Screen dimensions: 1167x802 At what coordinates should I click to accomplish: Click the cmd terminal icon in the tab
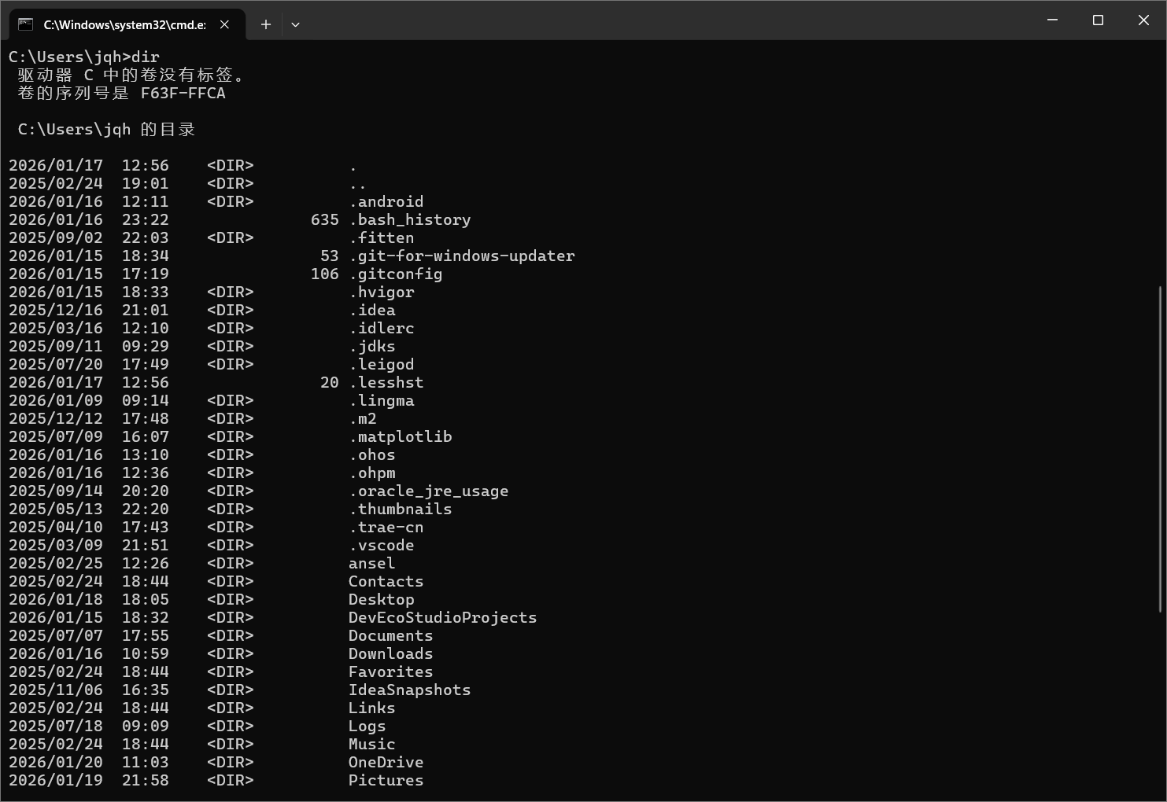pos(26,24)
